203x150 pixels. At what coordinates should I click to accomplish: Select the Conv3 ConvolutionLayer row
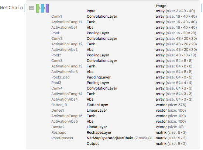[124, 61]
